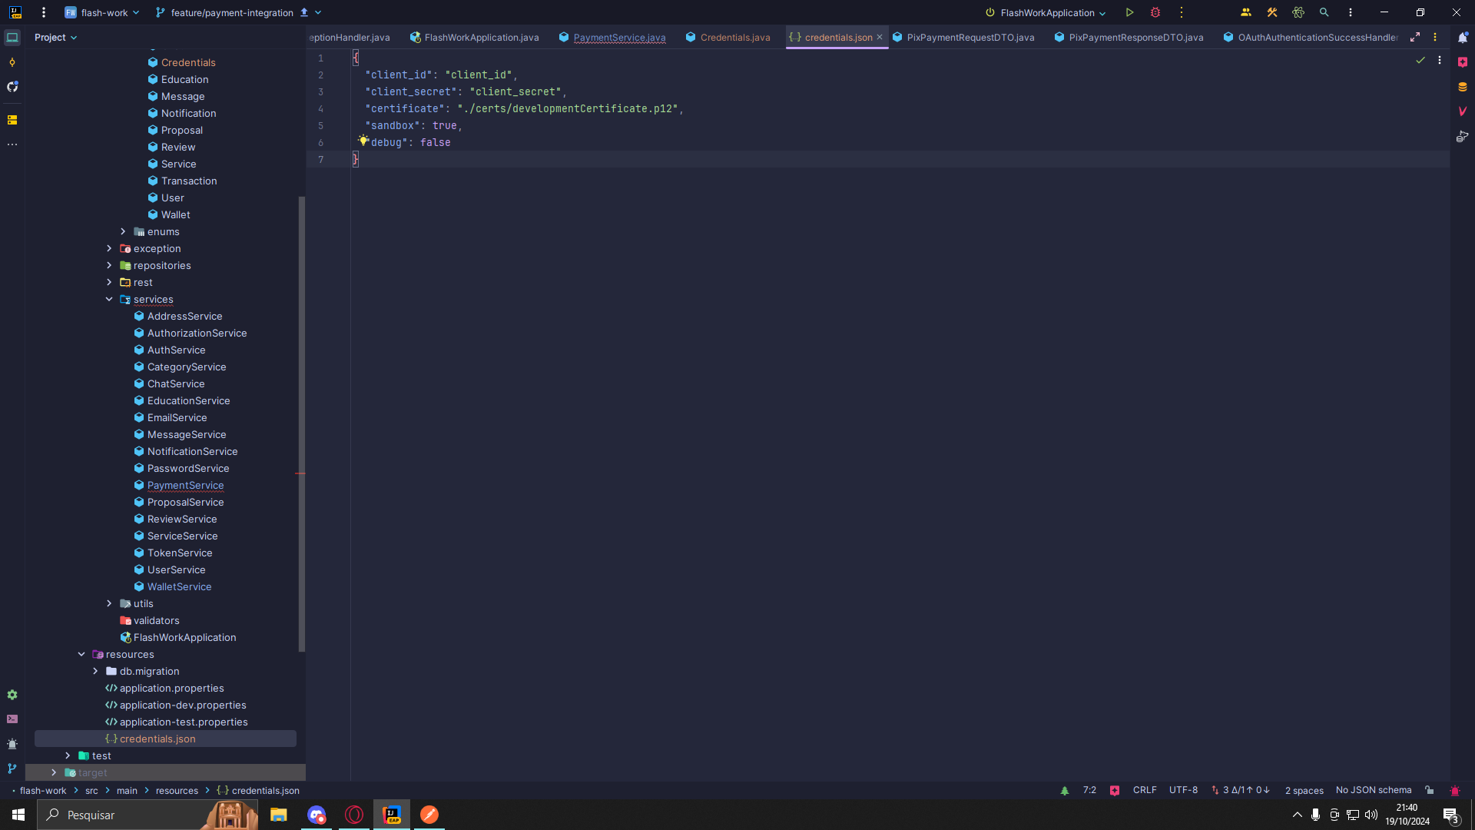The image size is (1475, 830).
Task: Open the Notifications bell icon
Action: pos(1463,37)
